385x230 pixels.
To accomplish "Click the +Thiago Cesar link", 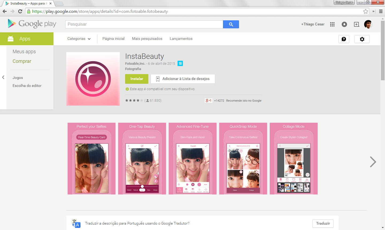I will [313, 24].
